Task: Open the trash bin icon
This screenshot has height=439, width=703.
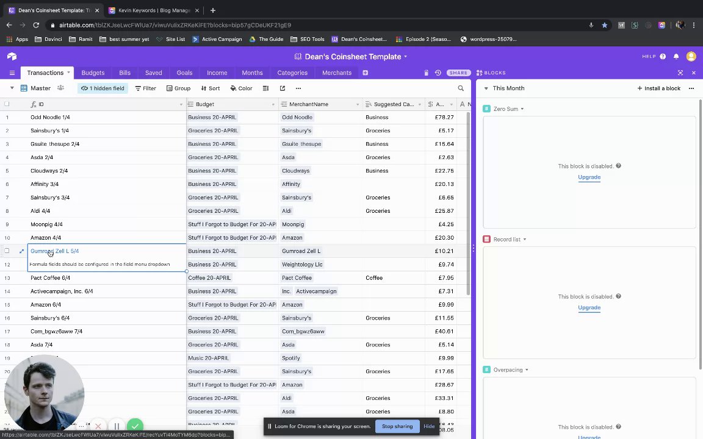Action: coord(426,73)
